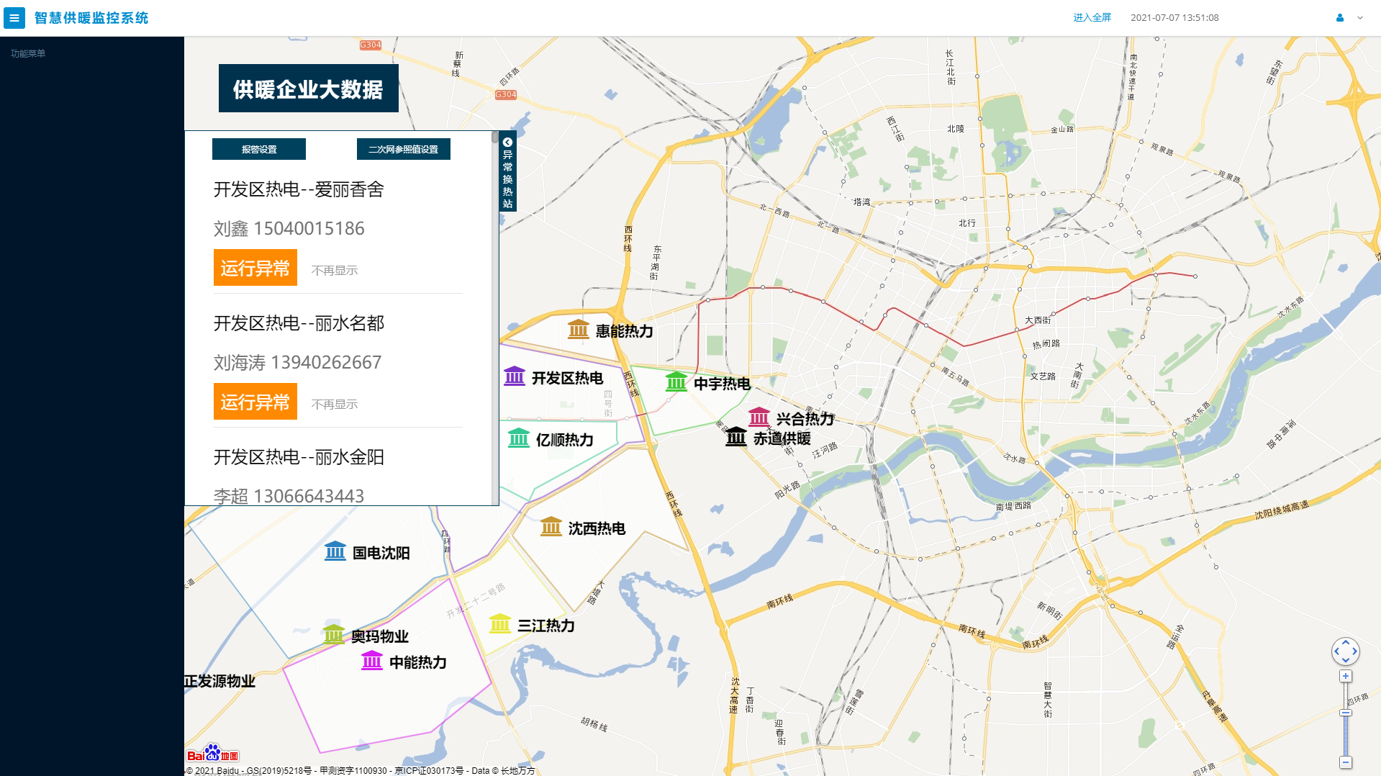Open the user account dropdown arrow
This screenshot has height=776, width=1381.
(1360, 18)
